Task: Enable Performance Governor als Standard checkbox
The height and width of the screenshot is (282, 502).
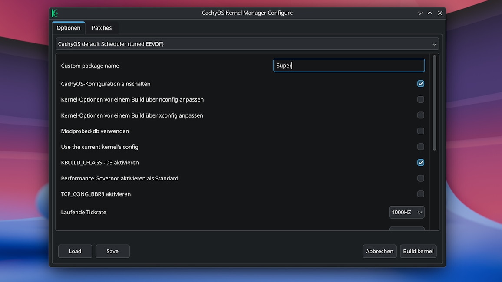Action: click(x=421, y=178)
